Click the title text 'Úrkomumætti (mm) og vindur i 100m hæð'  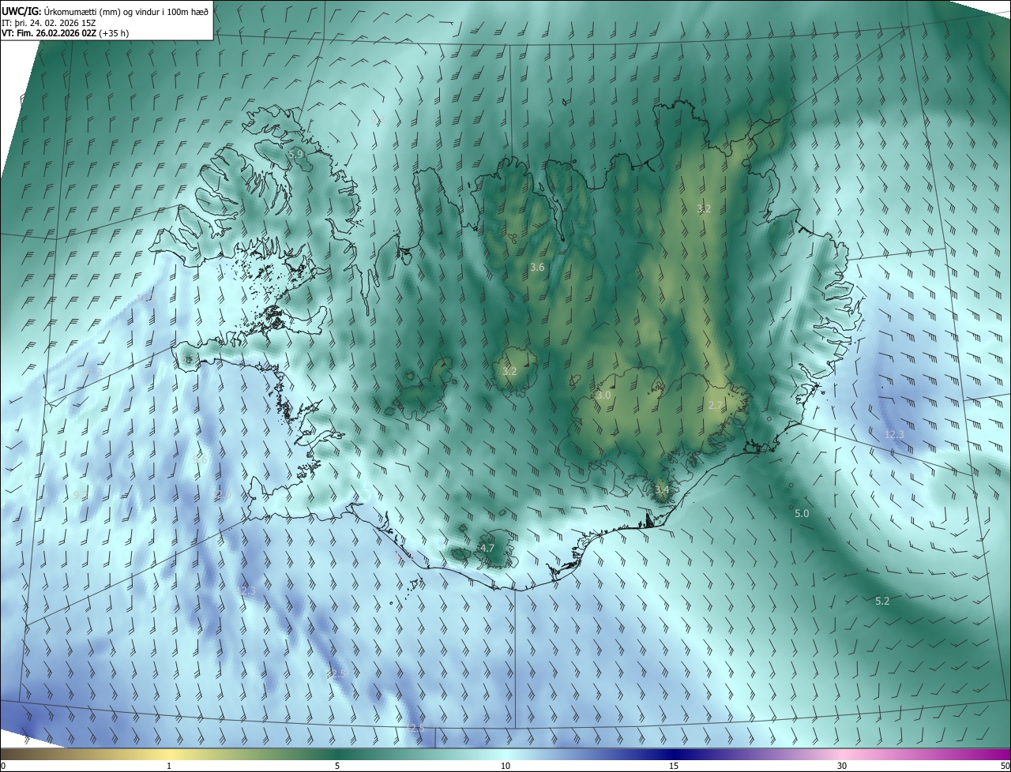point(126,12)
